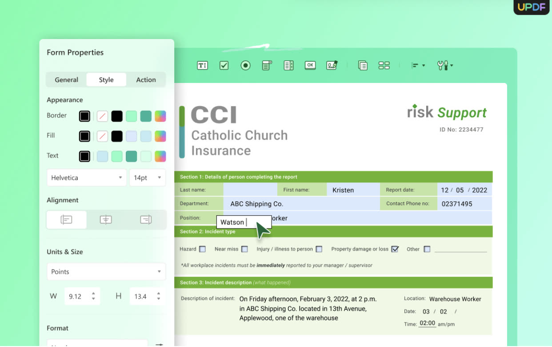The height and width of the screenshot is (347, 552).
Task: Click the First name field showing Kristen
Action: click(353, 190)
